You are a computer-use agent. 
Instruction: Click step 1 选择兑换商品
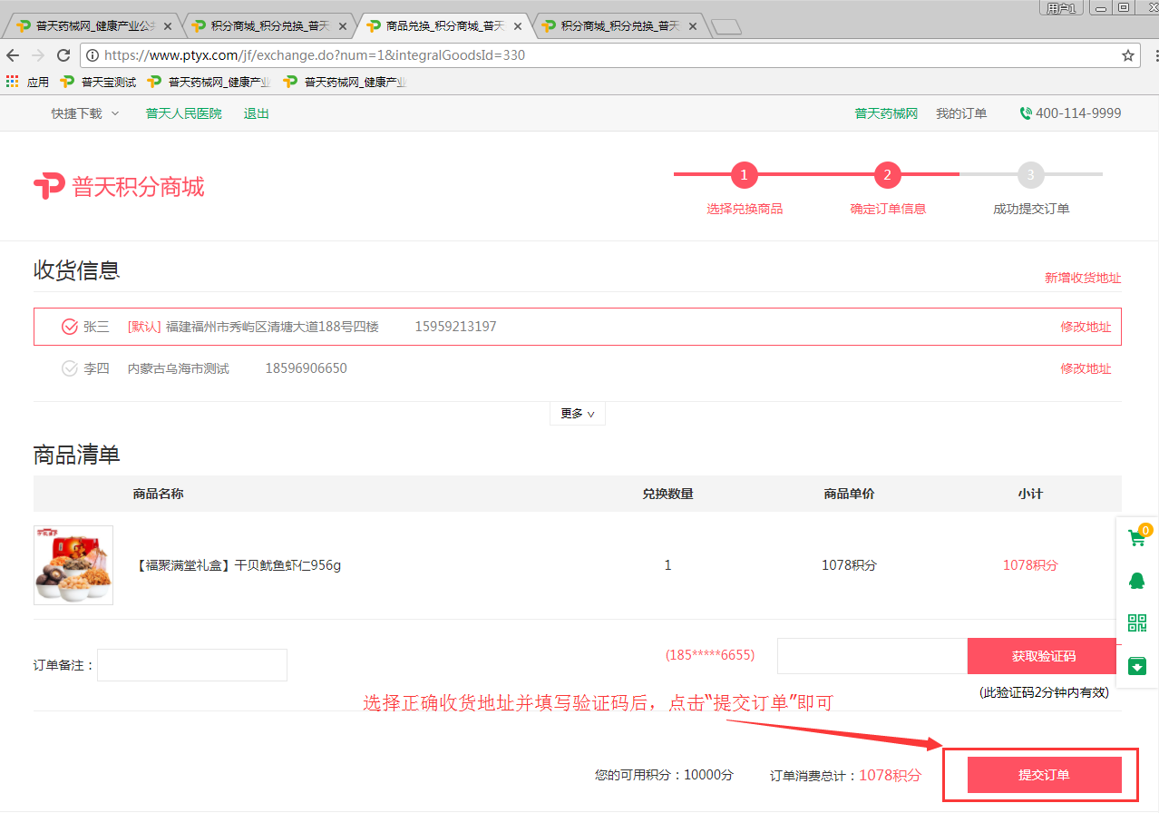click(745, 188)
